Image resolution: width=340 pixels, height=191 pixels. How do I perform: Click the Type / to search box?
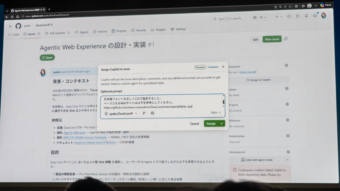coord(231,18)
